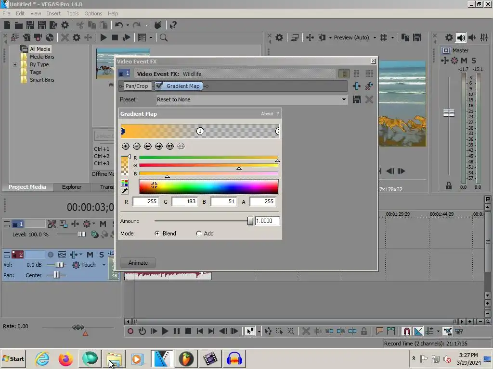The image size is (493, 369).
Task: Open the Touch automation mode dropdown
Action: 104,265
